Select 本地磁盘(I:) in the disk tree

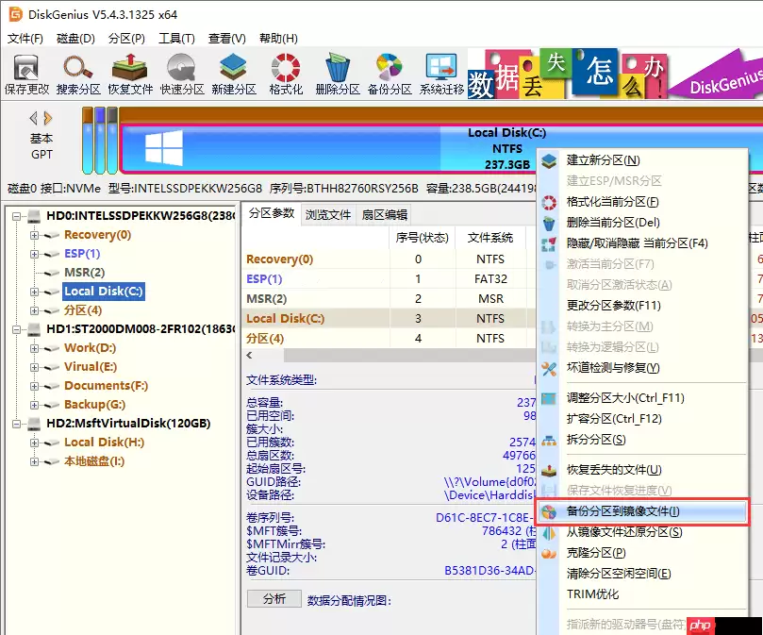94,461
